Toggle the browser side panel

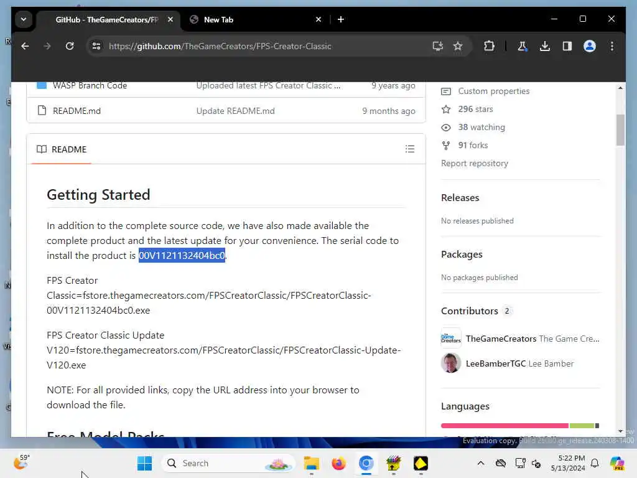point(567,46)
